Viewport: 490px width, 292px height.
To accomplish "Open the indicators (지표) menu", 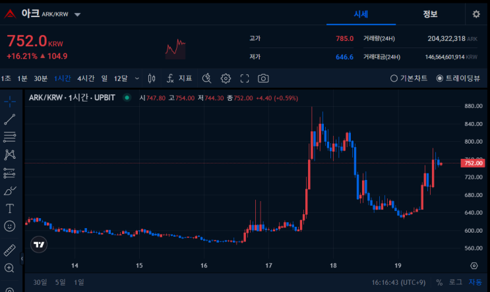I will 179,78.
